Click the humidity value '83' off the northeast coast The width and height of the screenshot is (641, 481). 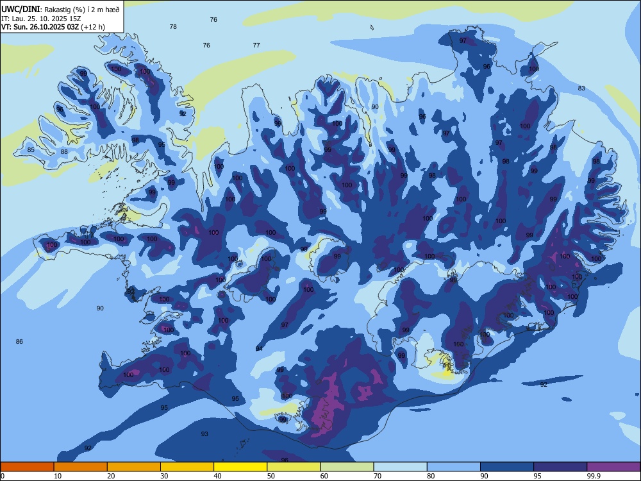(x=581, y=89)
